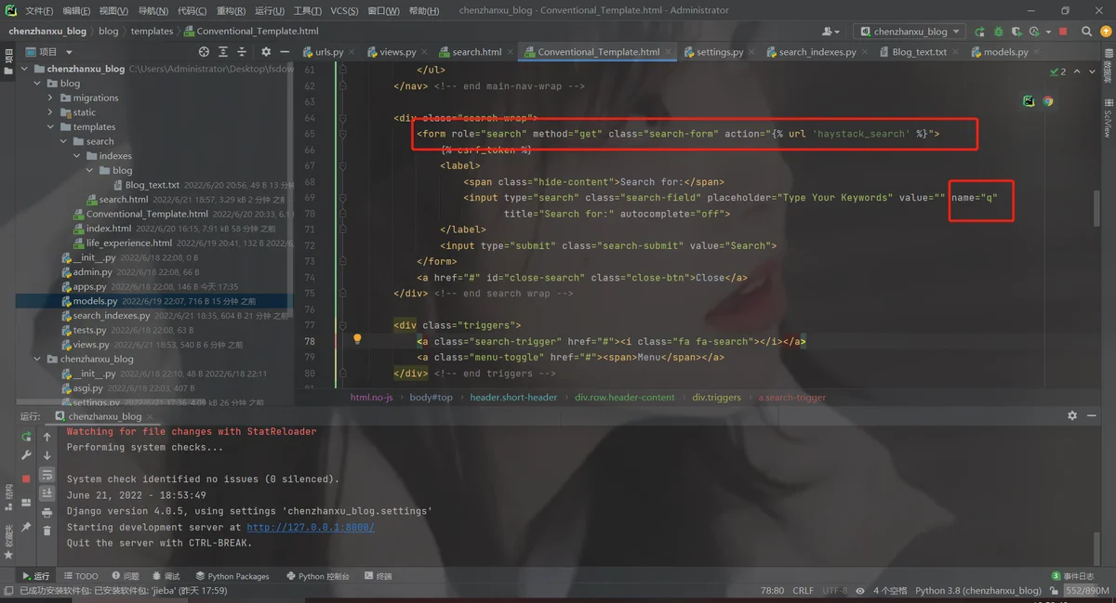Hide the project panel with minus icon
The image size is (1116, 603).
pos(283,52)
